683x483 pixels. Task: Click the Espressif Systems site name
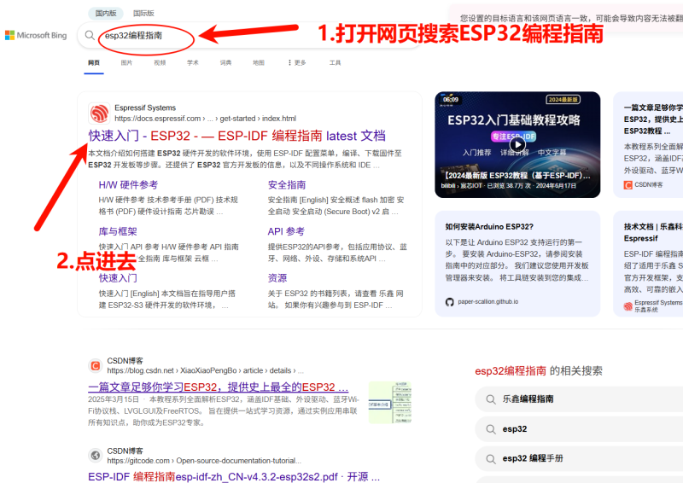pyautogui.click(x=145, y=108)
